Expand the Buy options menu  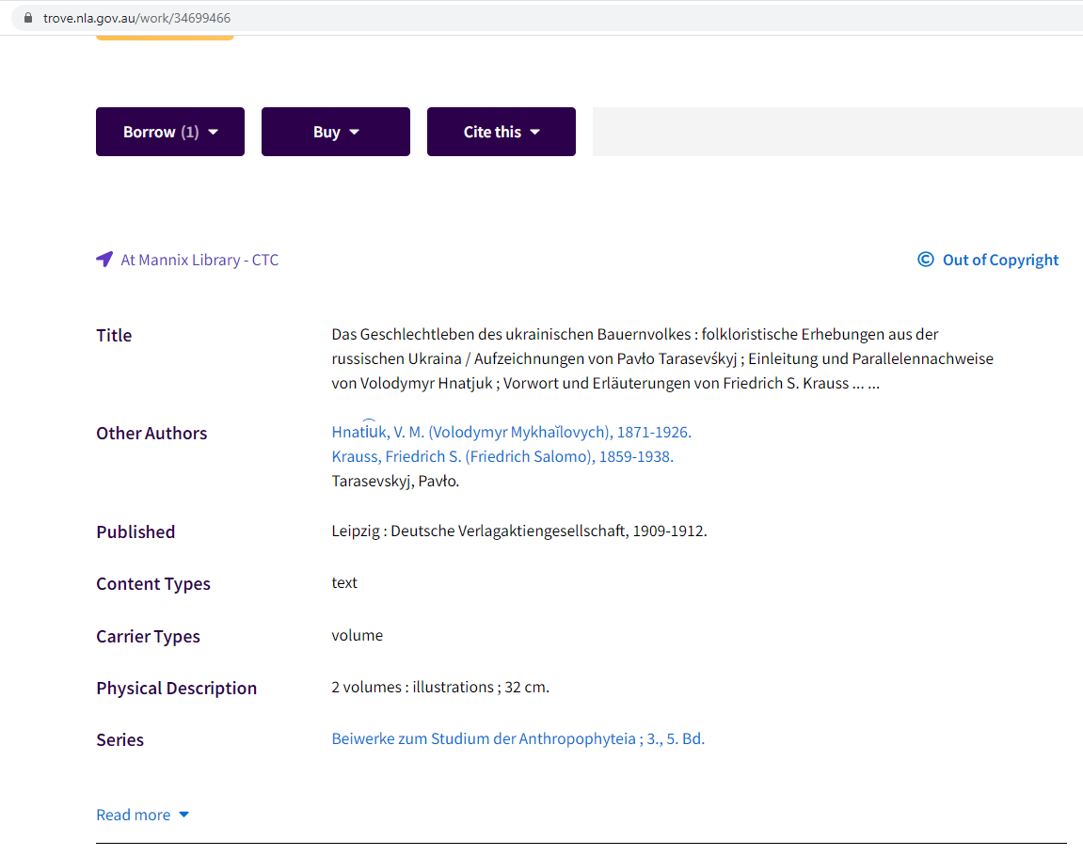coord(336,132)
